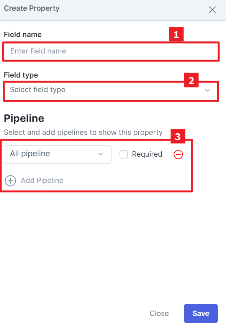Viewport: 226px width, 327px height.
Task: Click the red number 3 marker
Action: pos(178,136)
